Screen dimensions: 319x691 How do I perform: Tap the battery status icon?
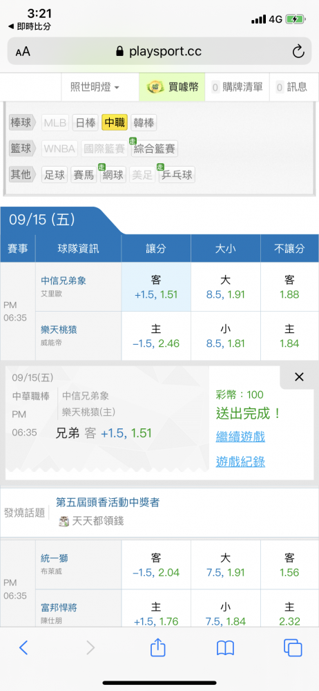click(x=295, y=19)
